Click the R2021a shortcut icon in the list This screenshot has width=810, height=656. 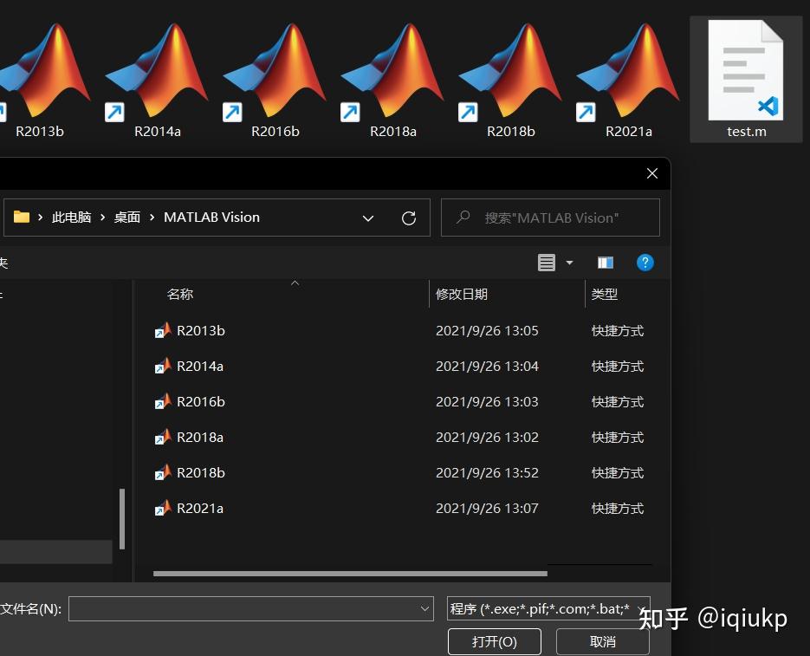163,509
